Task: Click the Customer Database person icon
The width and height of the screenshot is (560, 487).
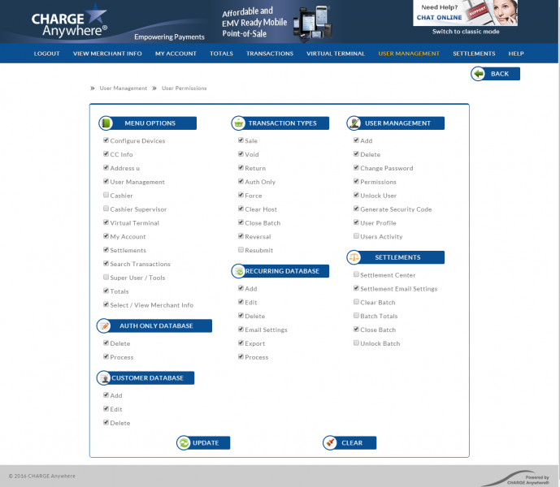Action: point(104,377)
